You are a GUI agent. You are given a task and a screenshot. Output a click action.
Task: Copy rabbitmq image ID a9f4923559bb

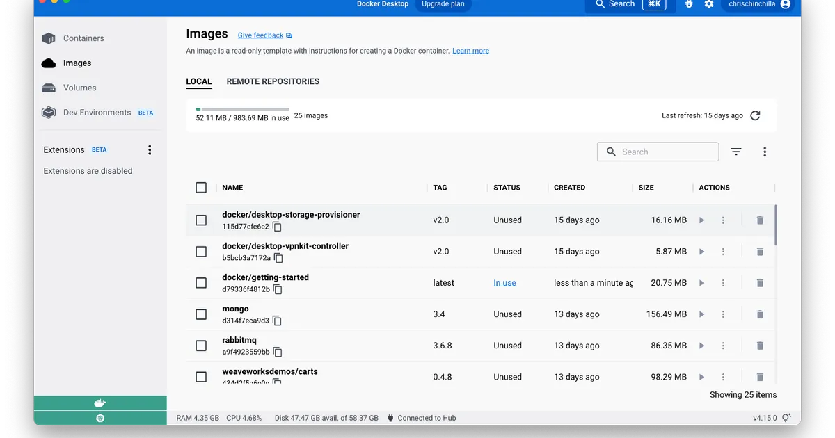[278, 352]
